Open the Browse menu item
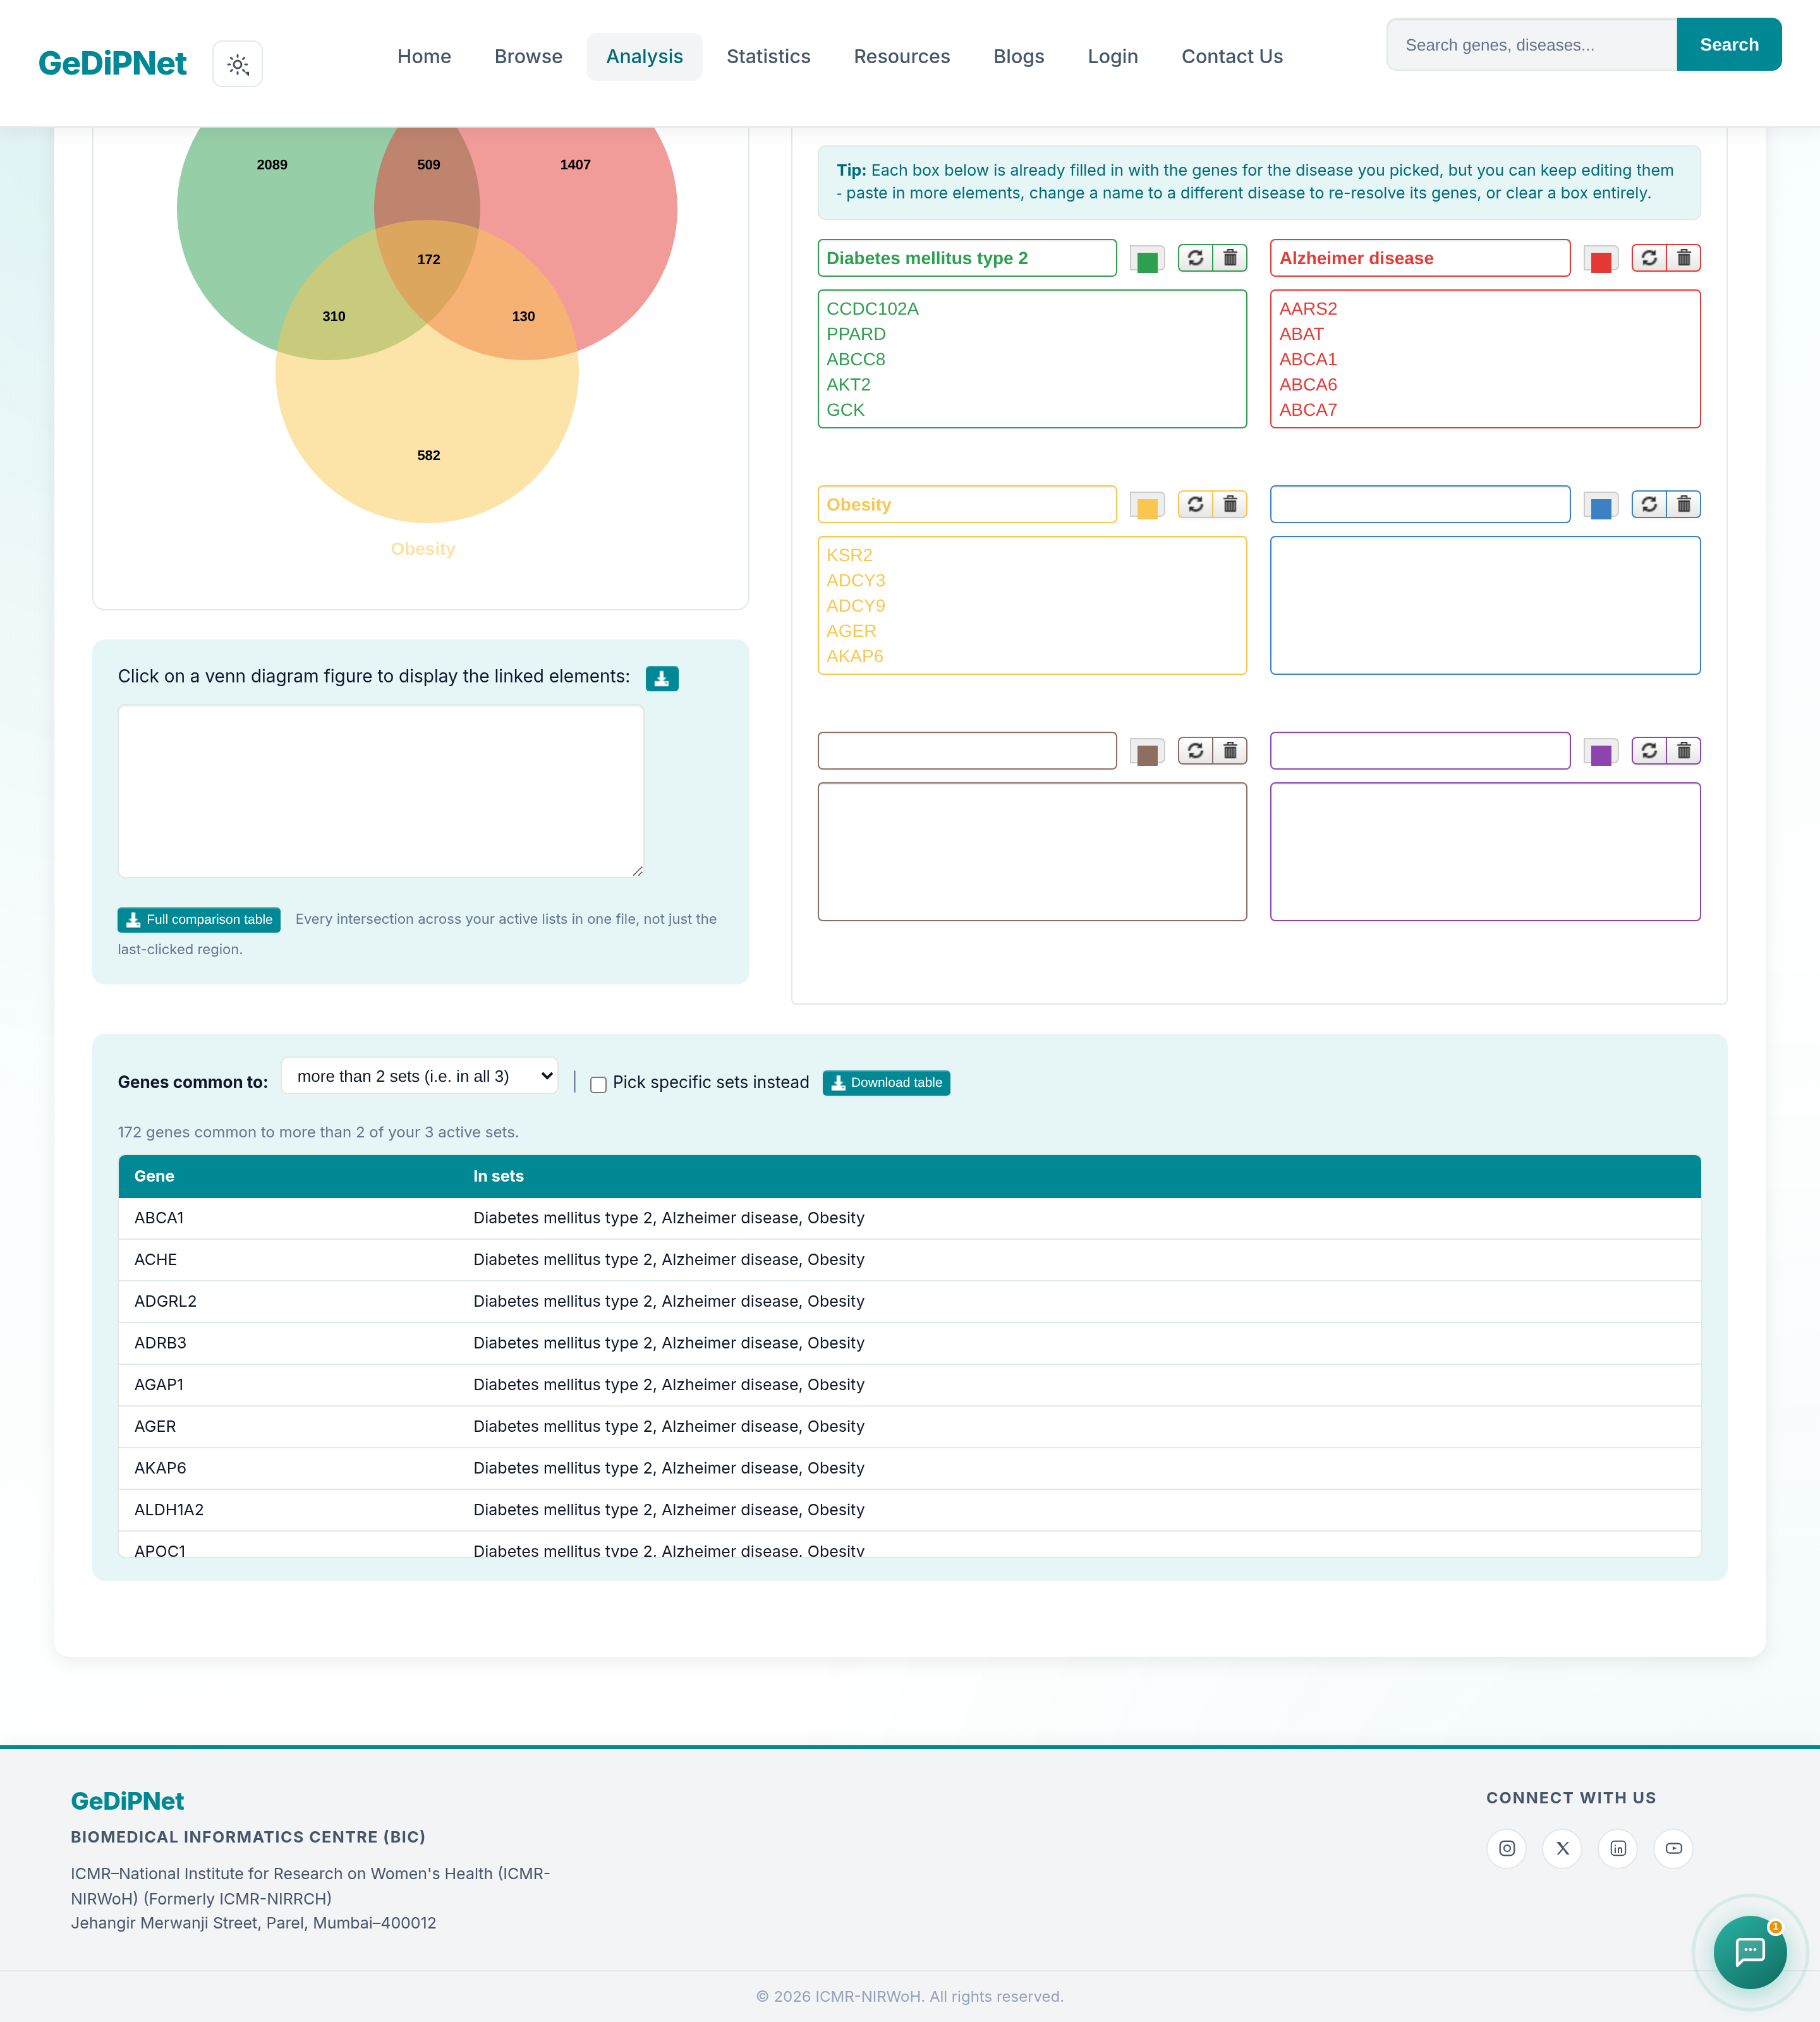The width and height of the screenshot is (1820, 2022). (528, 57)
